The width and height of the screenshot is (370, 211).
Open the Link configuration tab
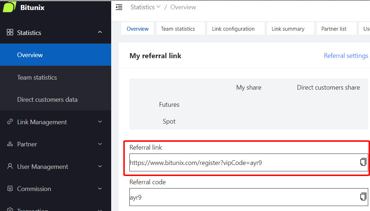[x=233, y=29]
